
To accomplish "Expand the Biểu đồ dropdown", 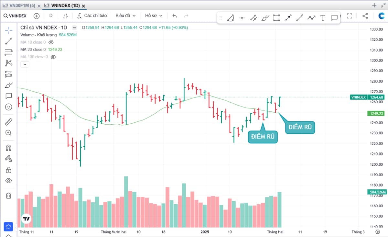I will coord(125,16).
